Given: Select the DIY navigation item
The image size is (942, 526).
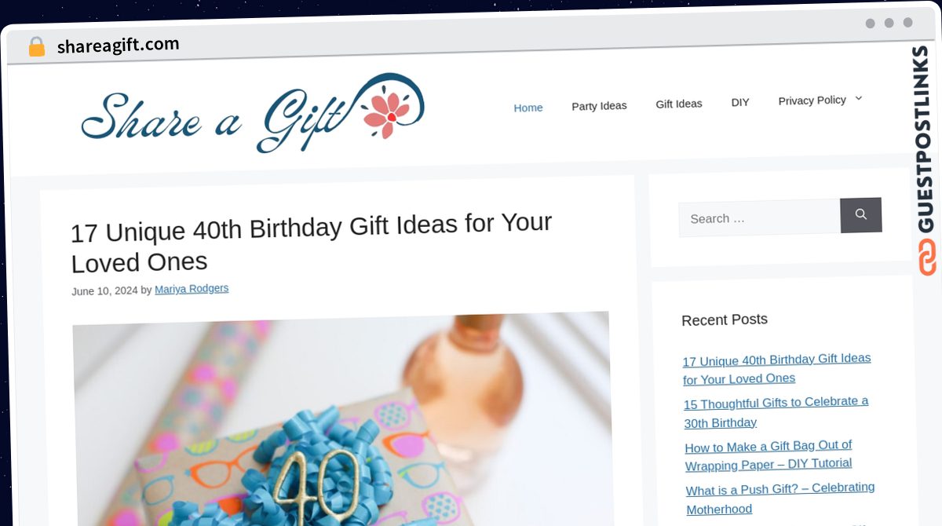Looking at the screenshot, I should point(740,102).
